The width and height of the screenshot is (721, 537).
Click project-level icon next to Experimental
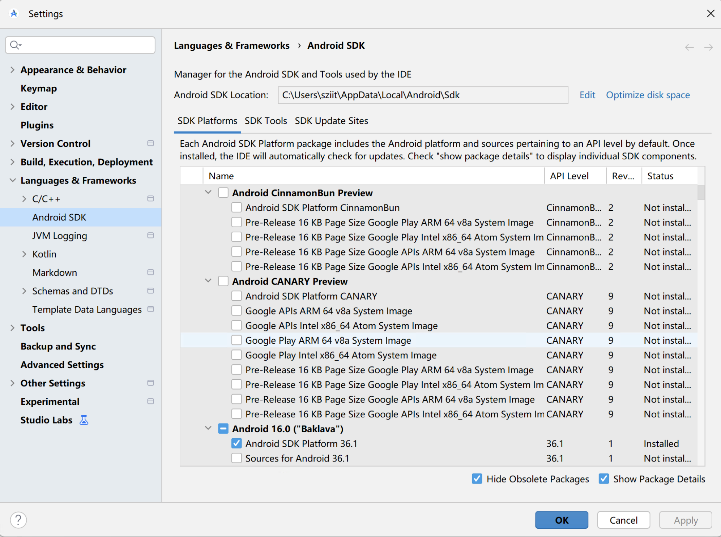(x=151, y=401)
